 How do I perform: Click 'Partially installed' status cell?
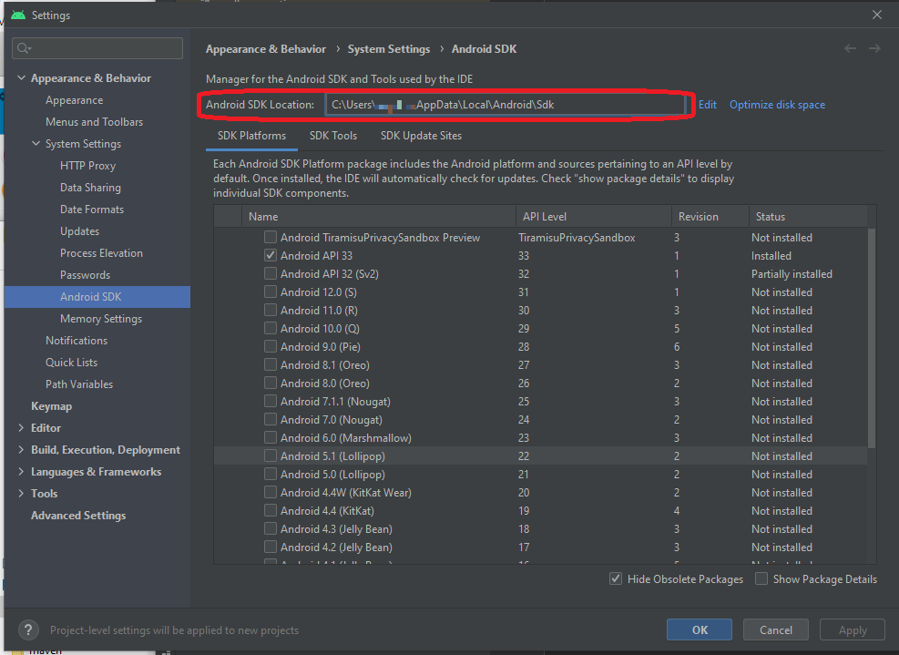coord(792,273)
